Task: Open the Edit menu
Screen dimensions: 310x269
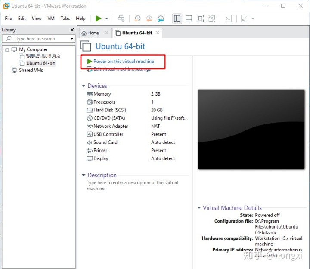Action: coord(22,19)
